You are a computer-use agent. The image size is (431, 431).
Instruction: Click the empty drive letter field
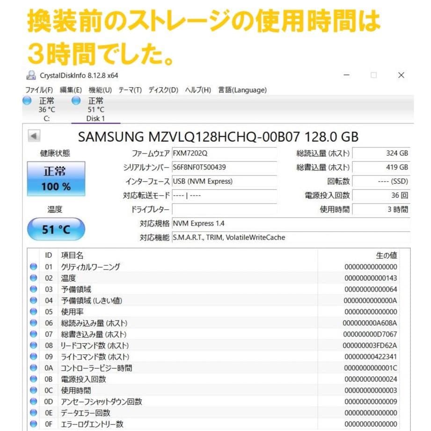pos(224,210)
